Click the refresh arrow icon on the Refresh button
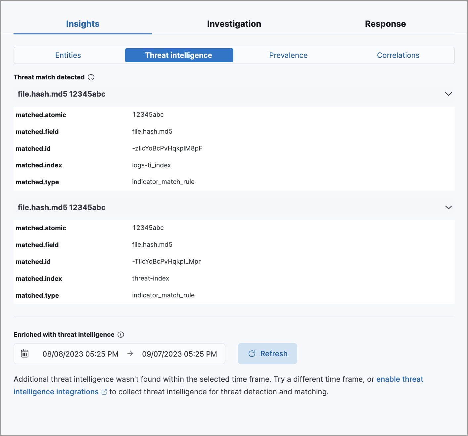 [252, 353]
